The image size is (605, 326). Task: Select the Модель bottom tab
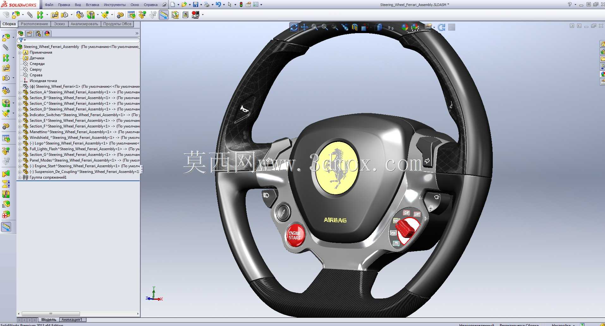(x=49, y=320)
